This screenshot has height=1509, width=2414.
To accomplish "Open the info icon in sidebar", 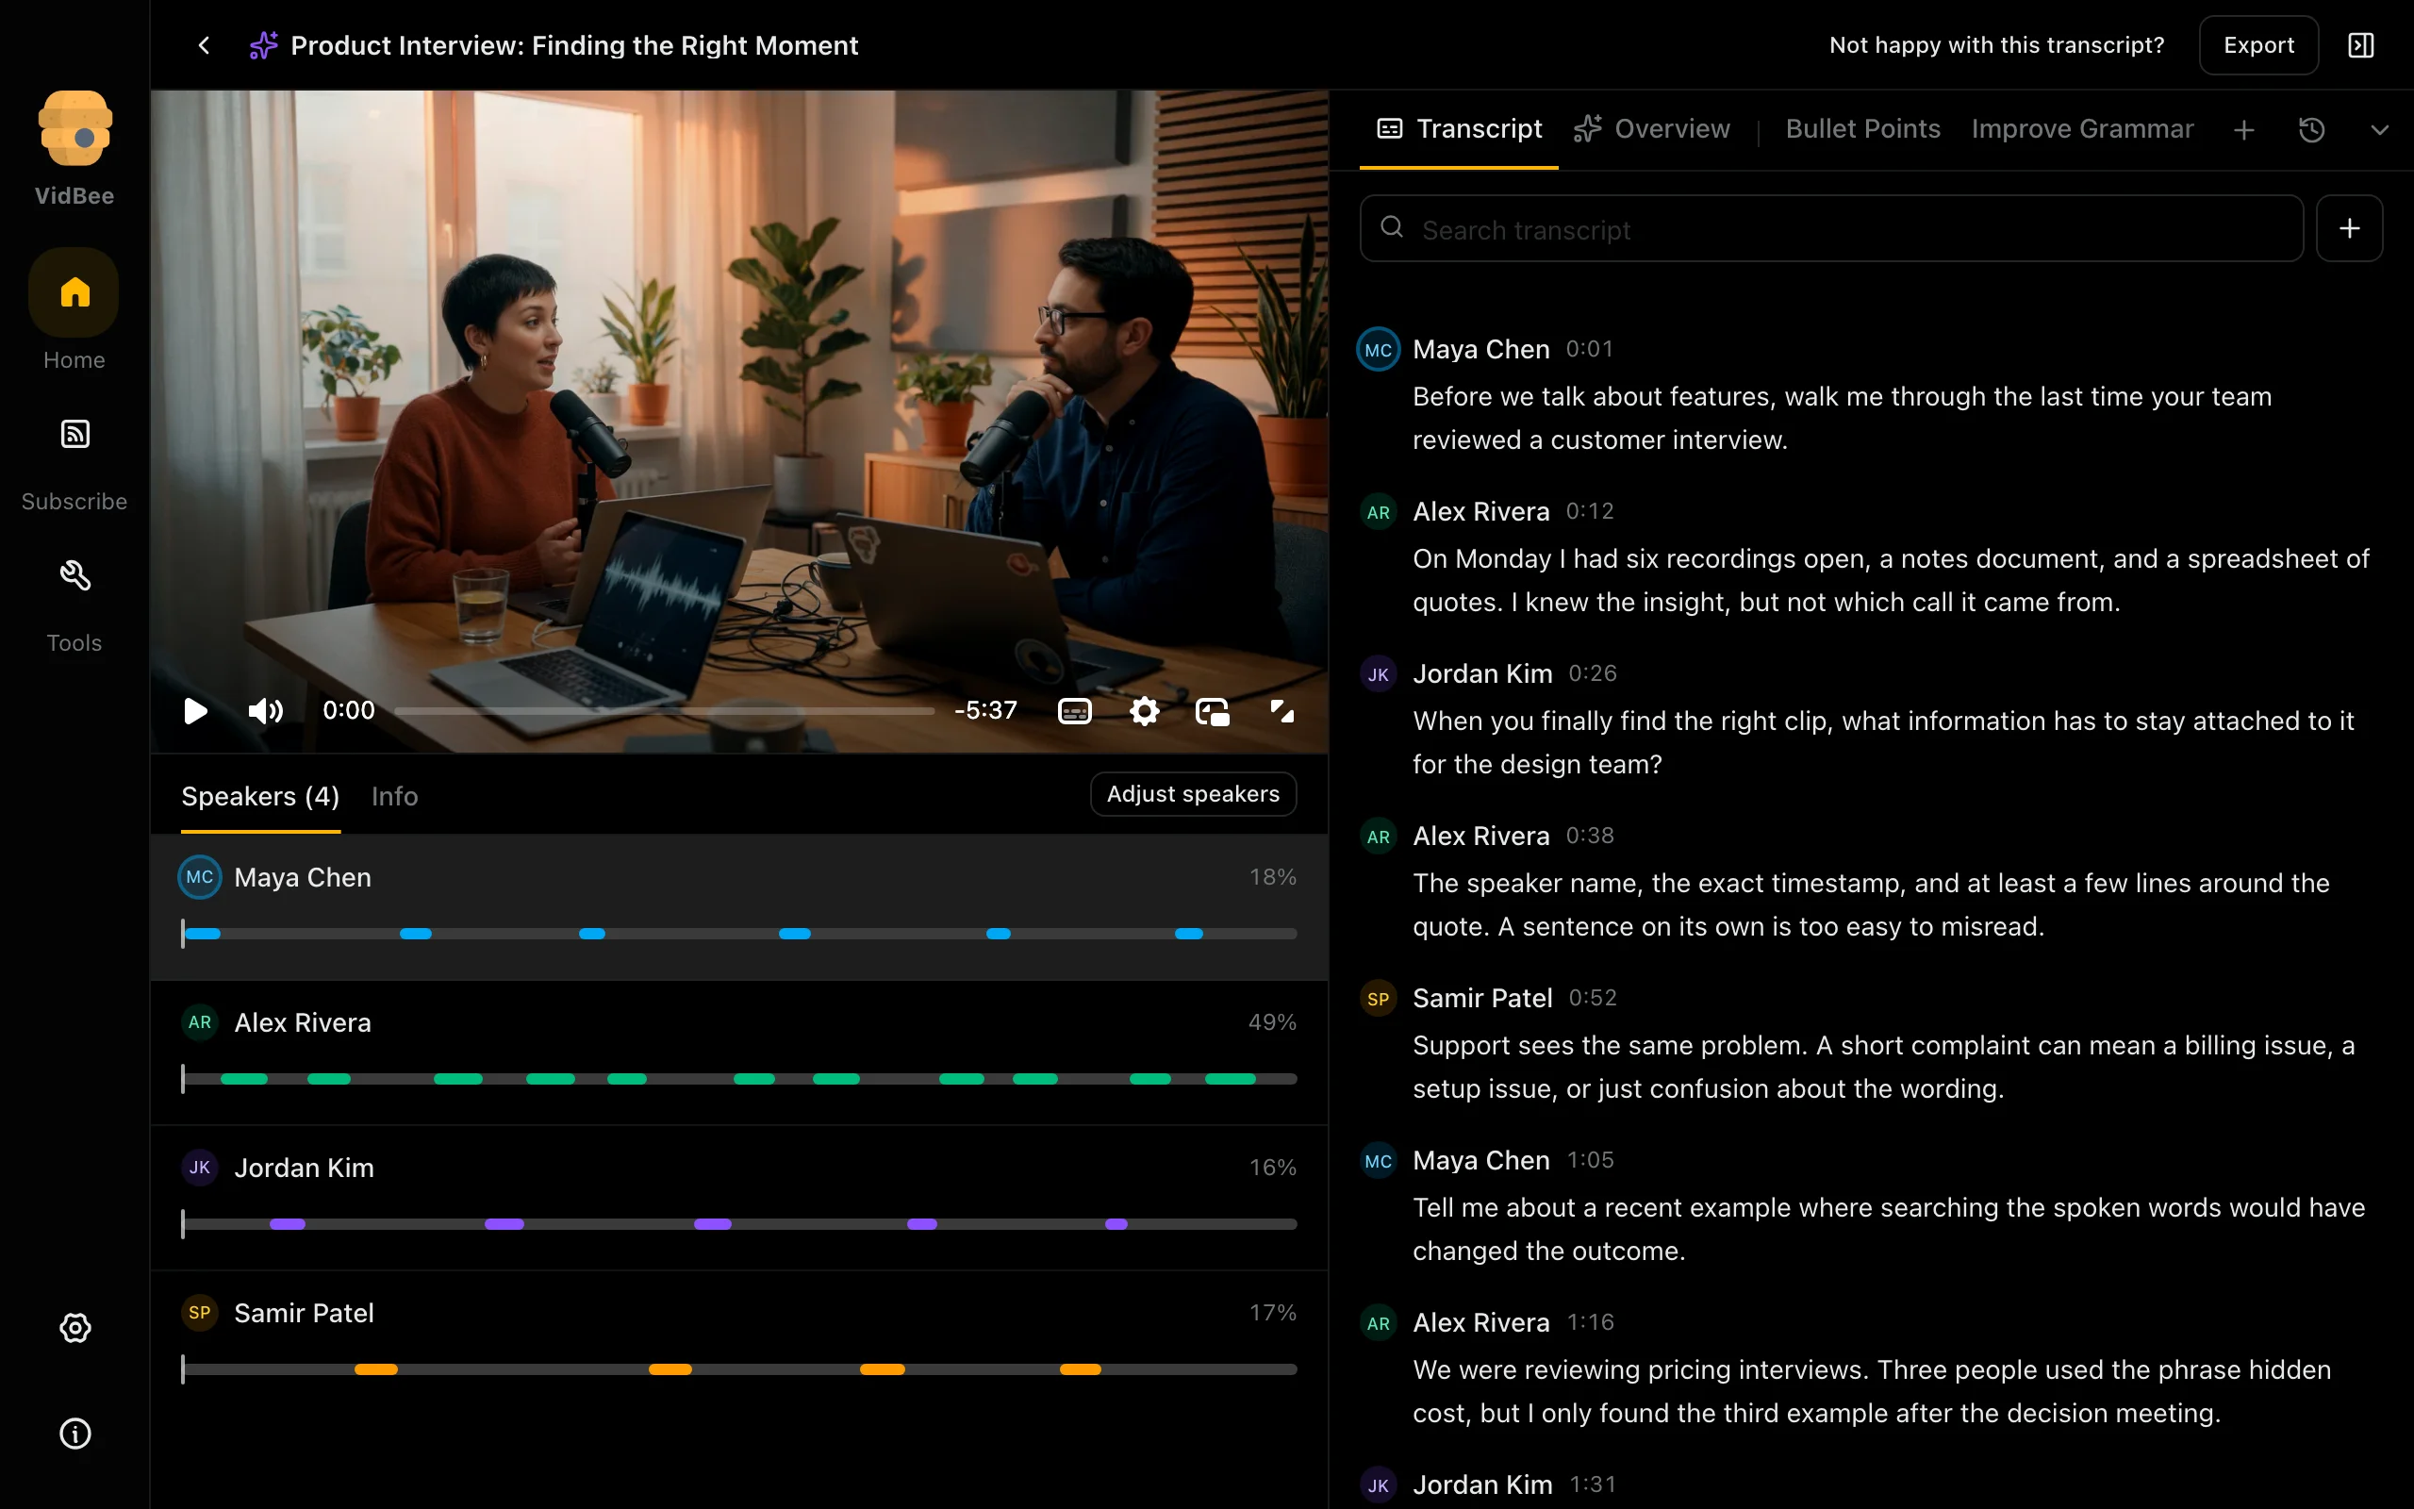I will (x=74, y=1434).
